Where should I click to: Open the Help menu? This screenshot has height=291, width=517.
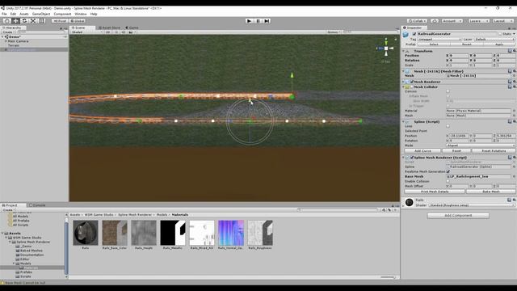94,14
